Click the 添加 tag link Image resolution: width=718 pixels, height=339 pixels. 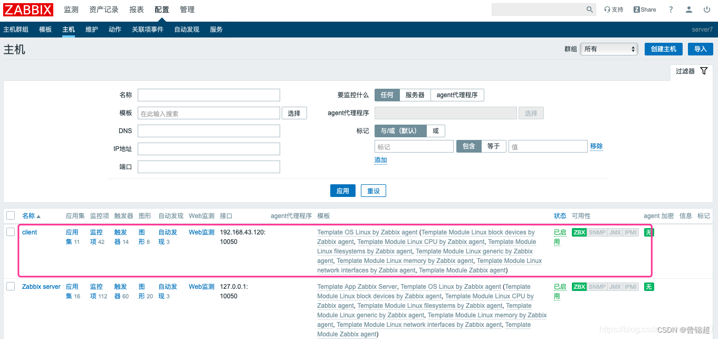coord(381,160)
